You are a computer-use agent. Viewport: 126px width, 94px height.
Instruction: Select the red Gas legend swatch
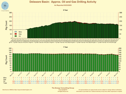(16, 34)
